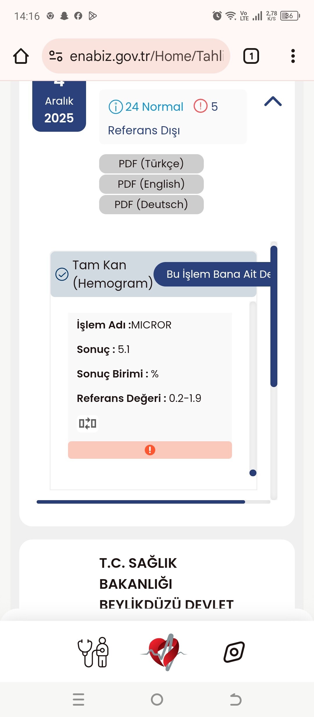
Task: Tap the enabiz.gov.tr address bar
Action: [146, 56]
